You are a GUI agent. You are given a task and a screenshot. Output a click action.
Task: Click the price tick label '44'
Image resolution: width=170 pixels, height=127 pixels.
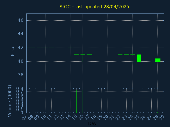tap(21, 34)
